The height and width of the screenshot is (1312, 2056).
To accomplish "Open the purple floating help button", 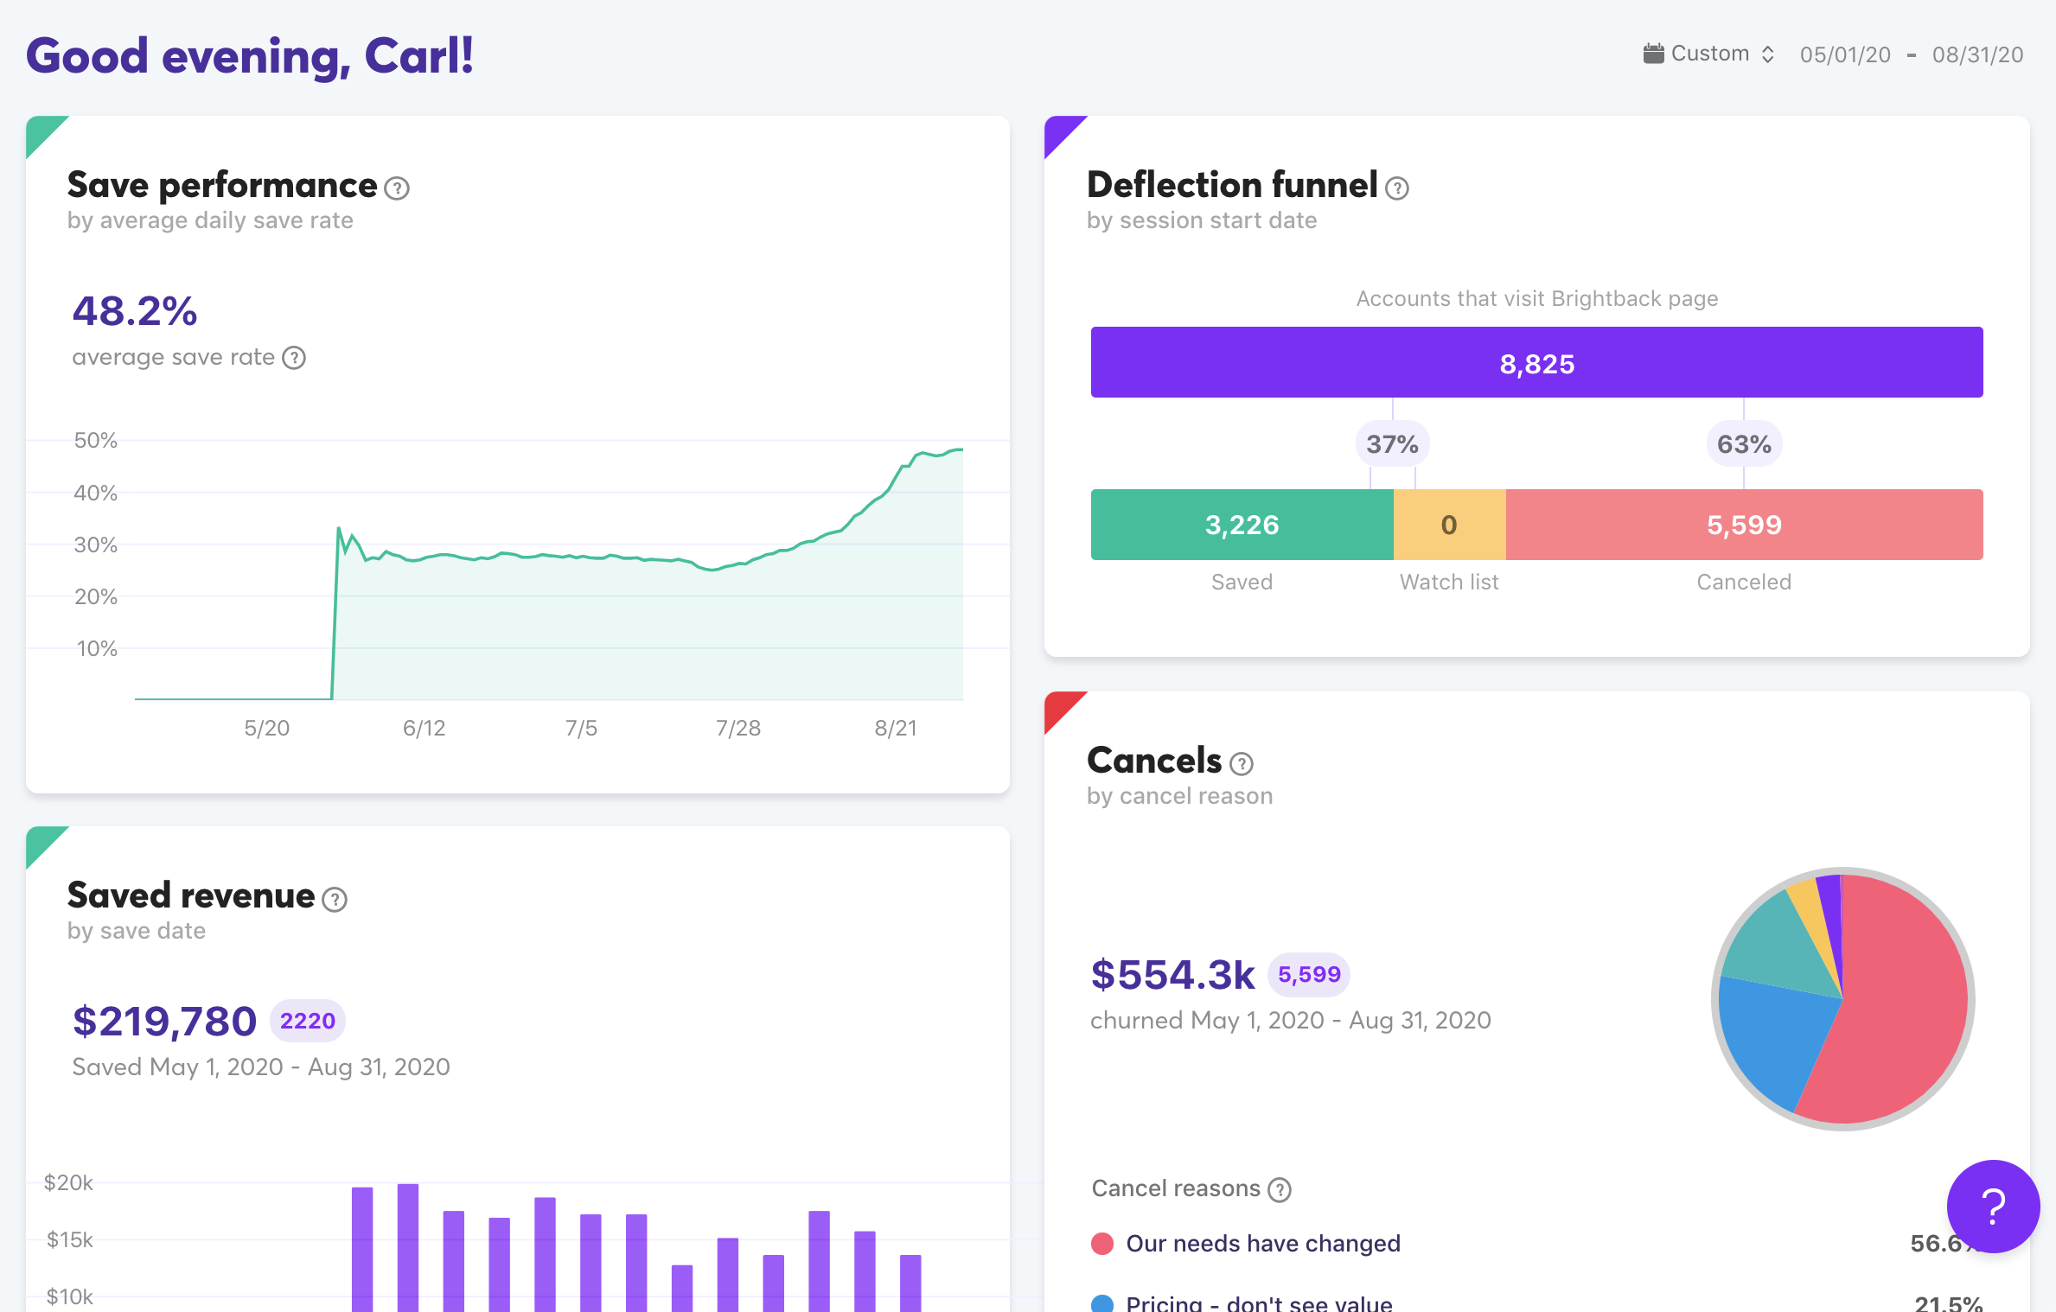I will click(x=1993, y=1207).
